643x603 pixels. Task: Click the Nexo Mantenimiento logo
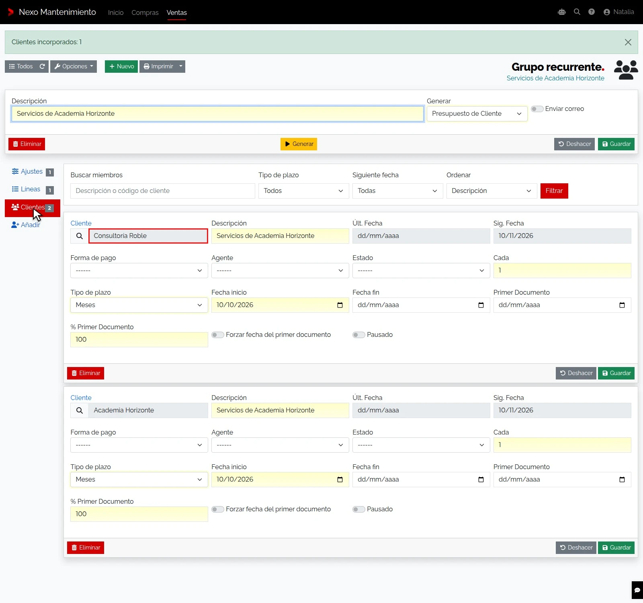pos(52,12)
